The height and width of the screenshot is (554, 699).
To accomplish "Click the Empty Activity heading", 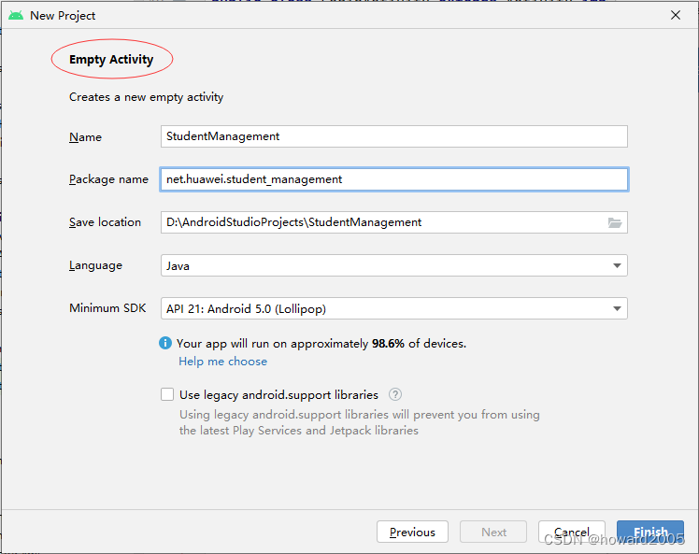I will pyautogui.click(x=111, y=60).
